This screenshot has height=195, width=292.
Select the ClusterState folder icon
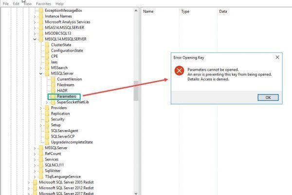coord(47,45)
